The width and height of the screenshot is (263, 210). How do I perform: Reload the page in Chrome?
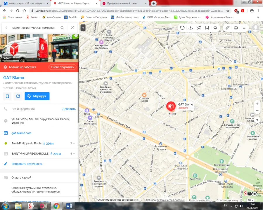18,11
